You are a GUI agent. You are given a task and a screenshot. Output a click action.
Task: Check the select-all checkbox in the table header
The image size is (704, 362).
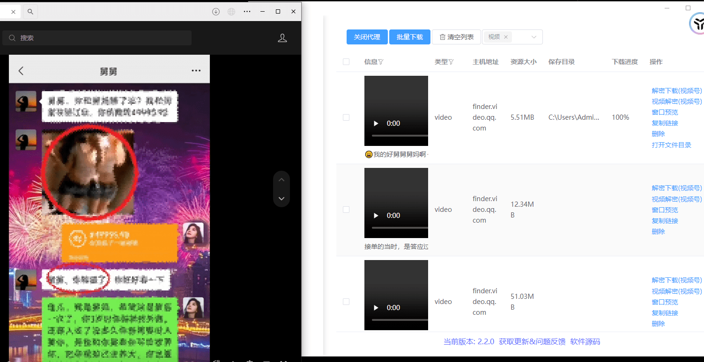346,61
